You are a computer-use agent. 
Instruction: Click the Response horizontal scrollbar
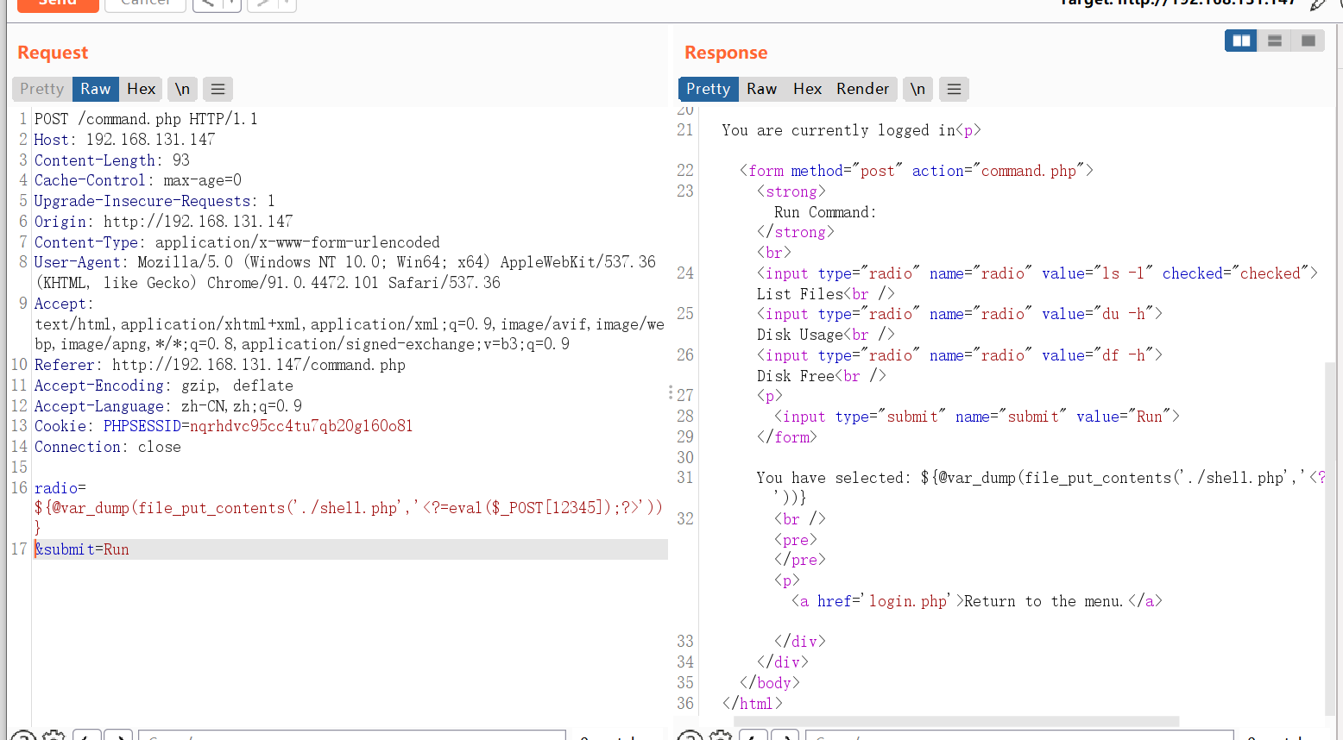point(956,721)
